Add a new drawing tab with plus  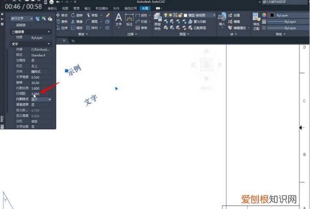[x=73, y=41]
